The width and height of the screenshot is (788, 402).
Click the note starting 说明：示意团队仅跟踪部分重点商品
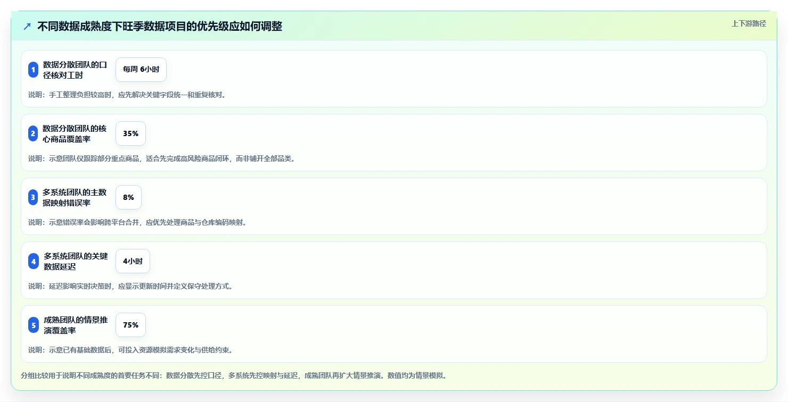coord(161,159)
